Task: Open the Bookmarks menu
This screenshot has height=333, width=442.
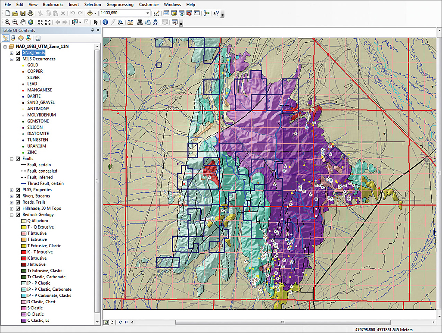Action: [x=53, y=4]
